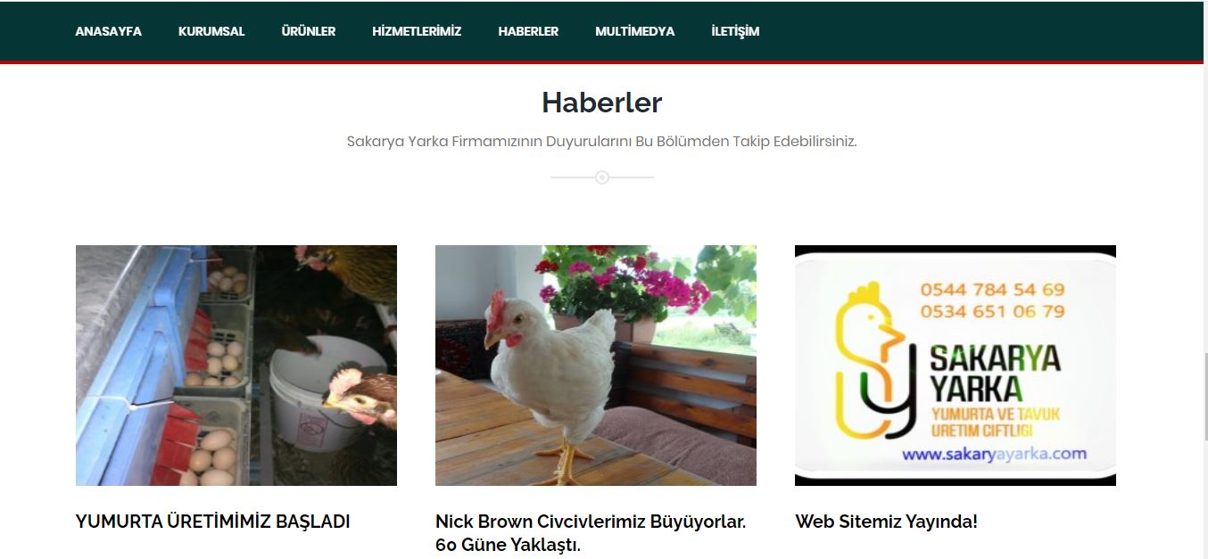
Task: Click the Haberler section heading
Action: click(602, 103)
